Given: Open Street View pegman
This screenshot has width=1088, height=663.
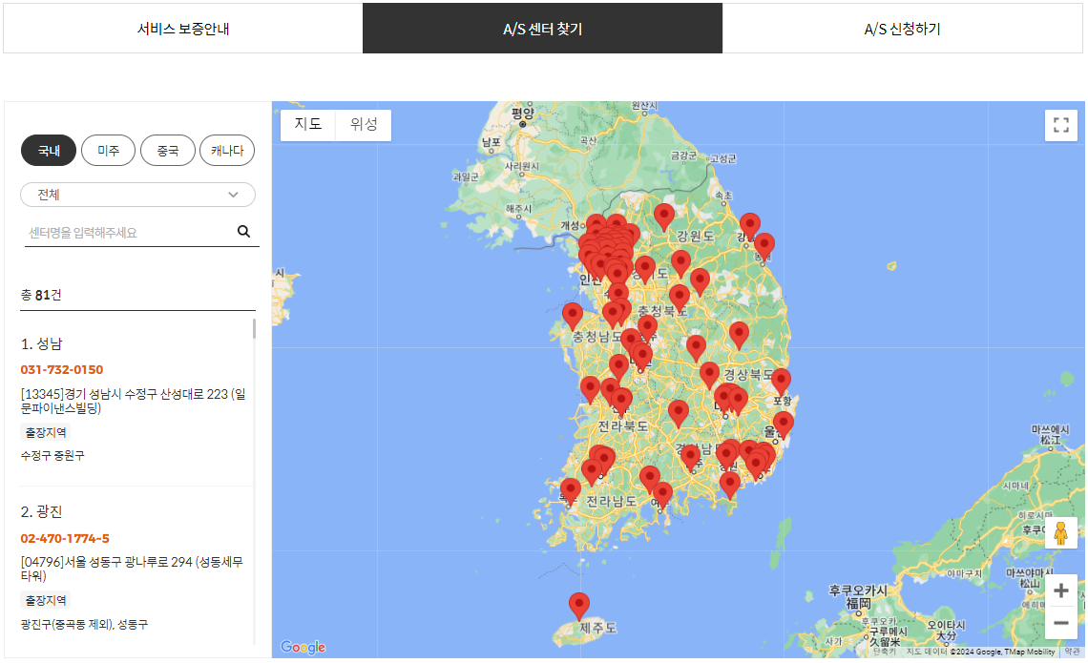Looking at the screenshot, I should 1060,533.
